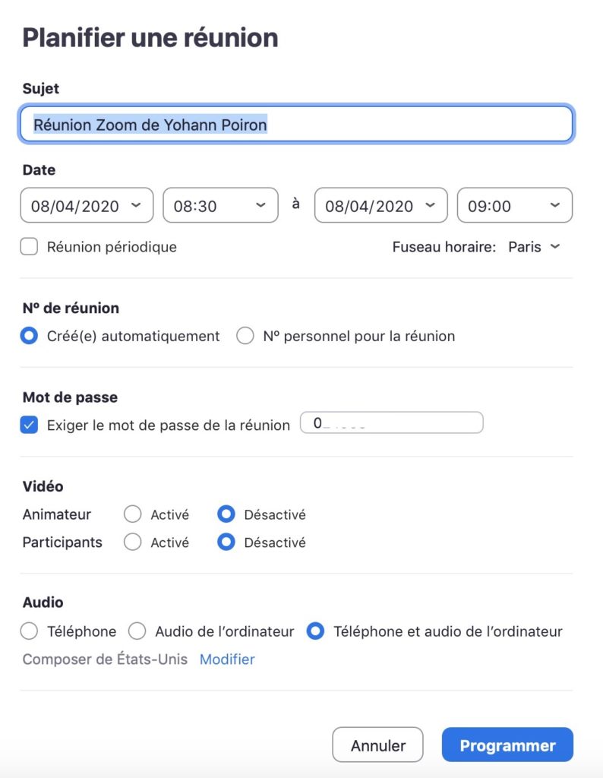
Task: Enable participant video with Activé
Action: (x=133, y=542)
